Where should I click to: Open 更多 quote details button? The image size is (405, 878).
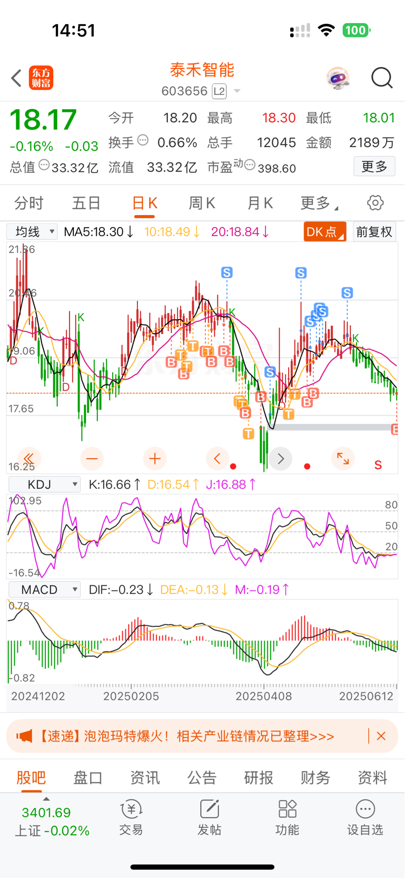tap(374, 167)
